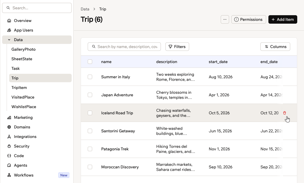Click the sliders icon on Columns

tap(267, 46)
